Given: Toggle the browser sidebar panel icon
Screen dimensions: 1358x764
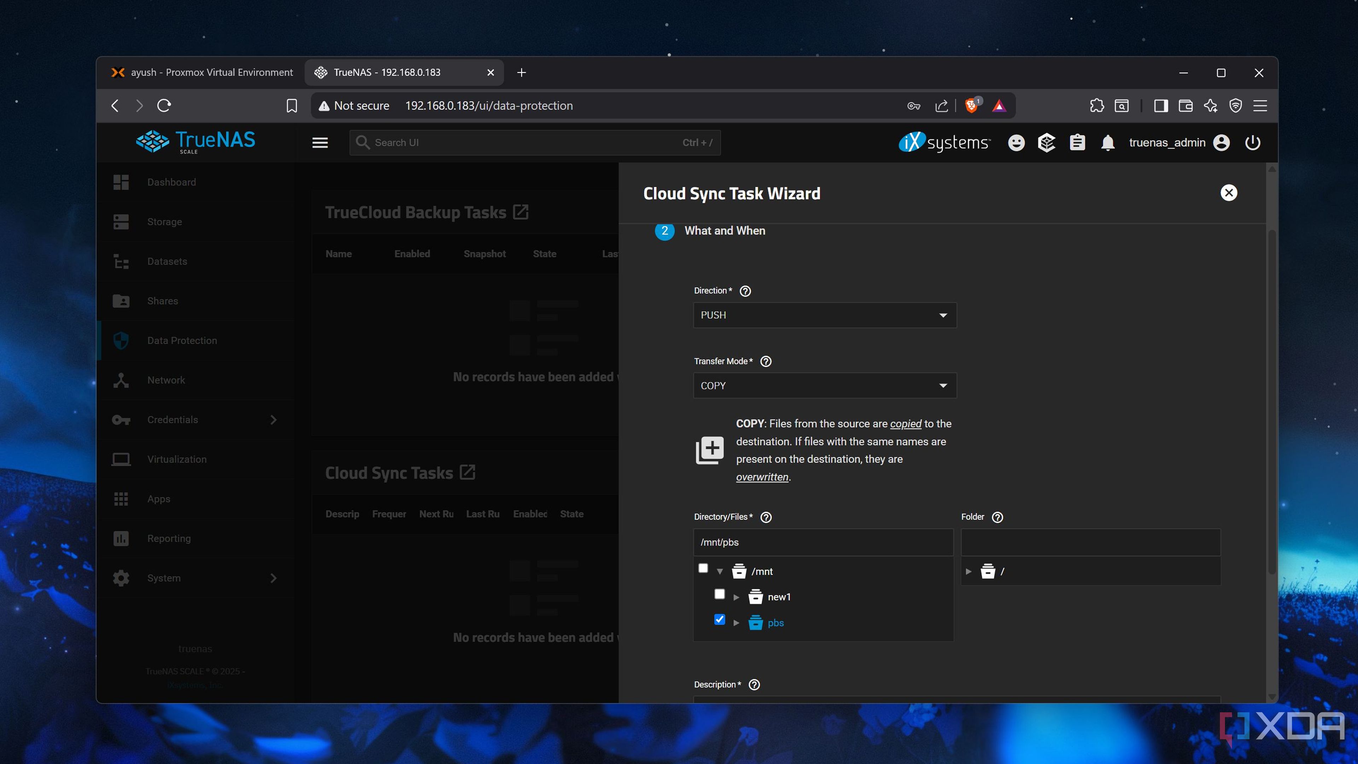Looking at the screenshot, I should tap(1160, 105).
